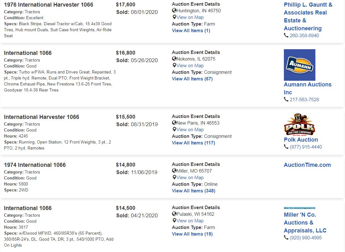Open View All Items (67) link
The width and height of the screenshot is (345, 252).
click(192, 79)
